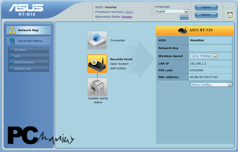Viewport: 238px width, 152px height.
Task: Click the Logout button
Action: 206,7
